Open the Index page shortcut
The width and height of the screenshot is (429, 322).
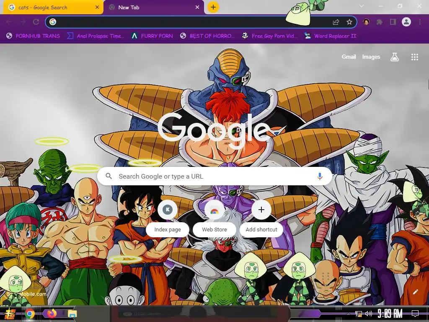point(168,218)
